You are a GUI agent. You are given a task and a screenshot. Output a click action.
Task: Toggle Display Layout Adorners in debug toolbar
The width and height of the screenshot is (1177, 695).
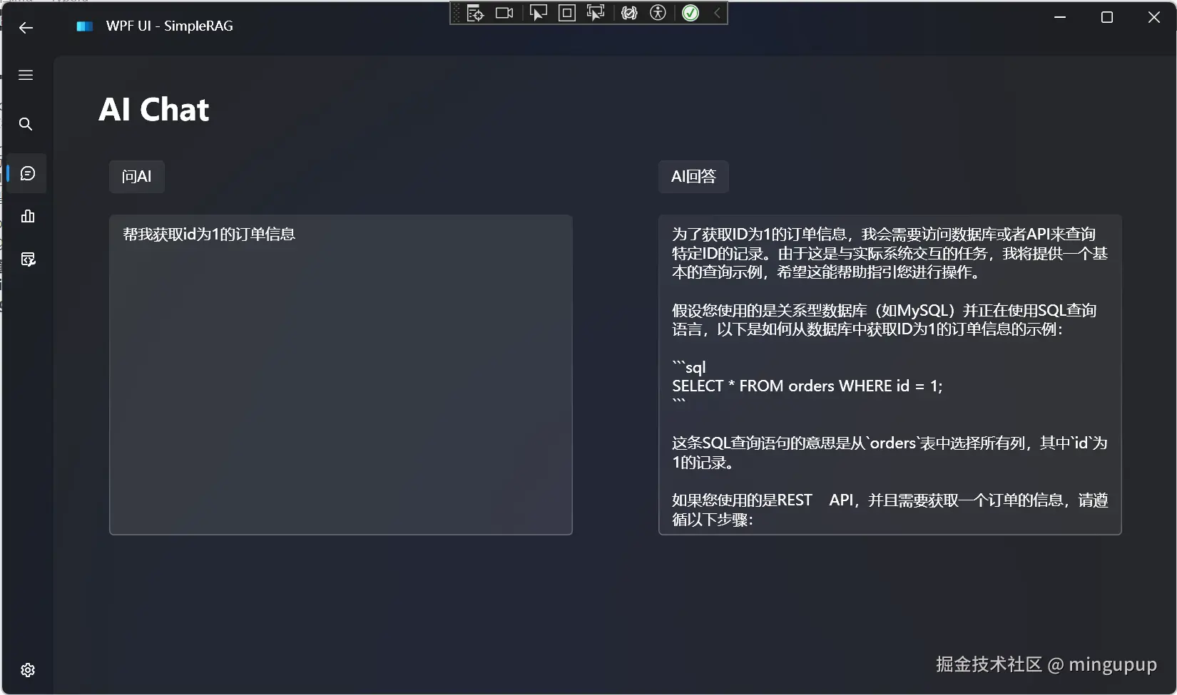[x=567, y=13]
